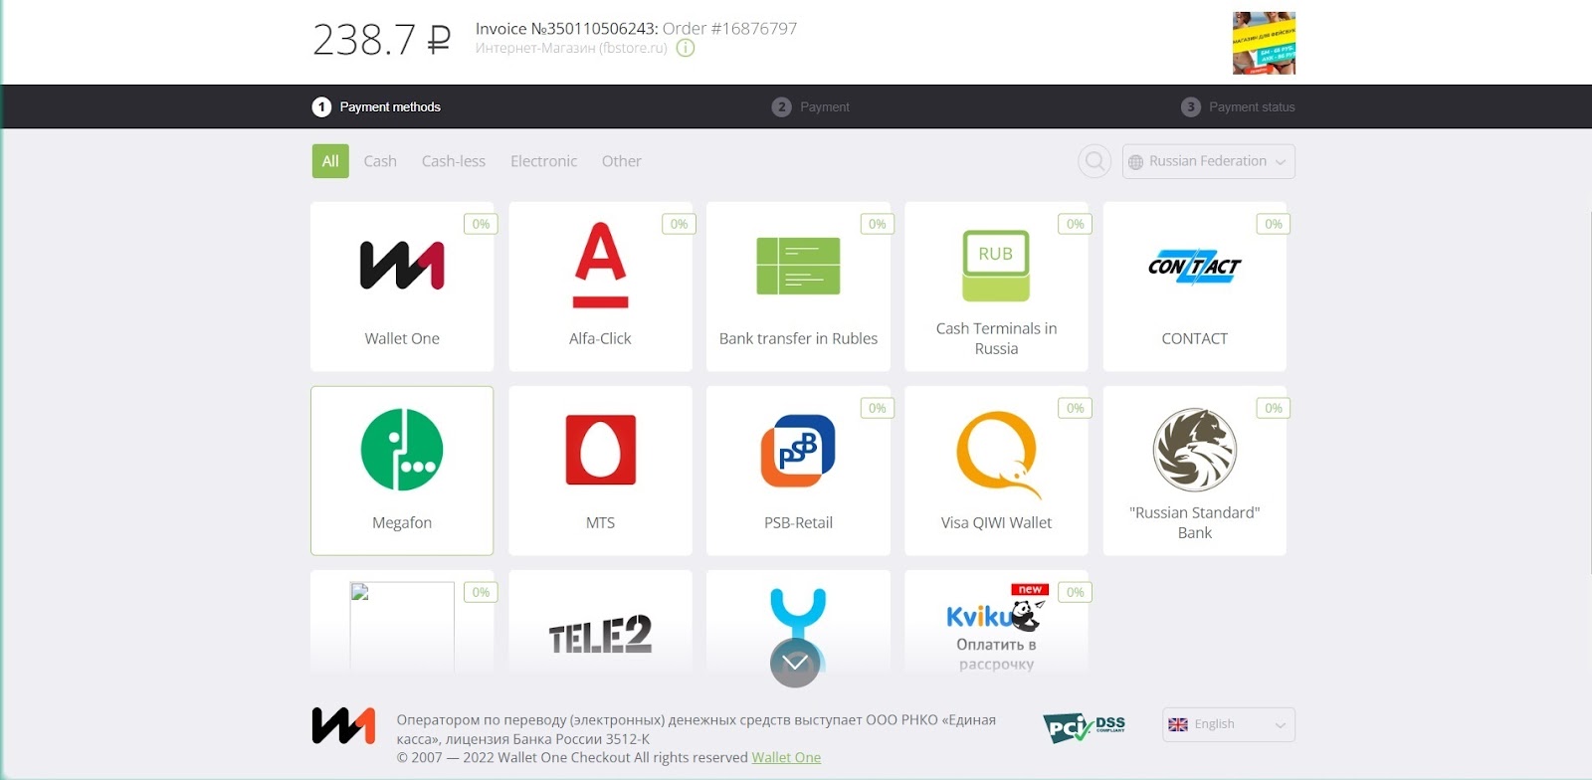The width and height of the screenshot is (1592, 780).
Task: Choose the PSB-Retail logo
Action: [x=798, y=451]
